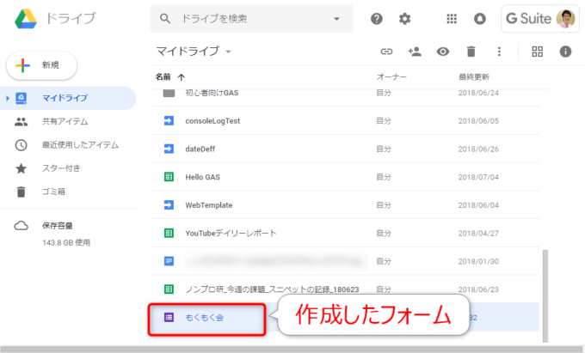Click the 2018/01/30 date cell
The image size is (585, 353).
[x=478, y=261]
